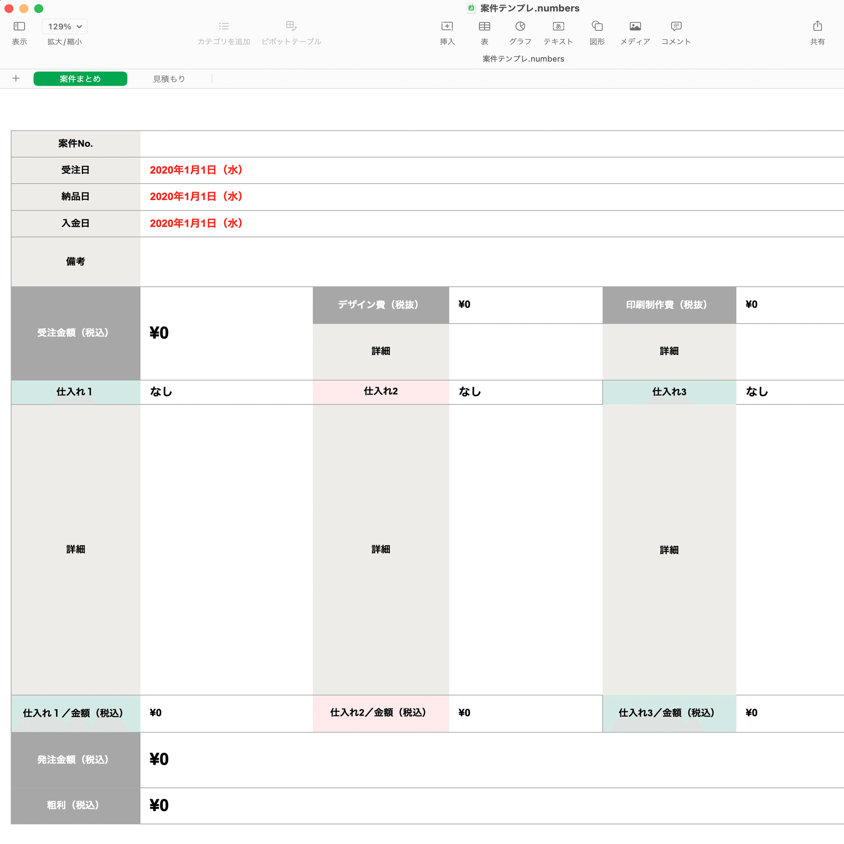Add a コメント comment
This screenshot has width=844, height=844.
click(676, 27)
